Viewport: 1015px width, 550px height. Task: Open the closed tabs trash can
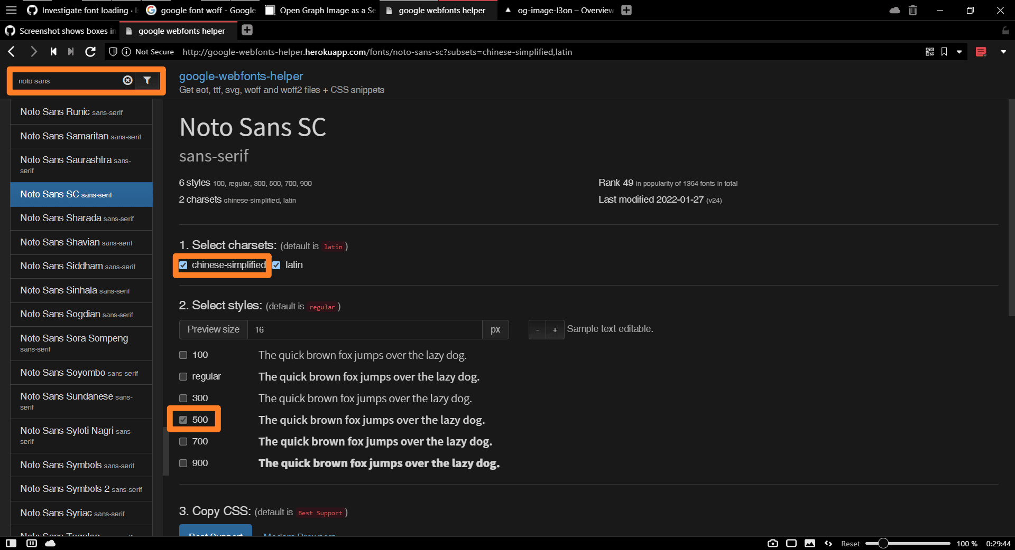[x=913, y=10]
